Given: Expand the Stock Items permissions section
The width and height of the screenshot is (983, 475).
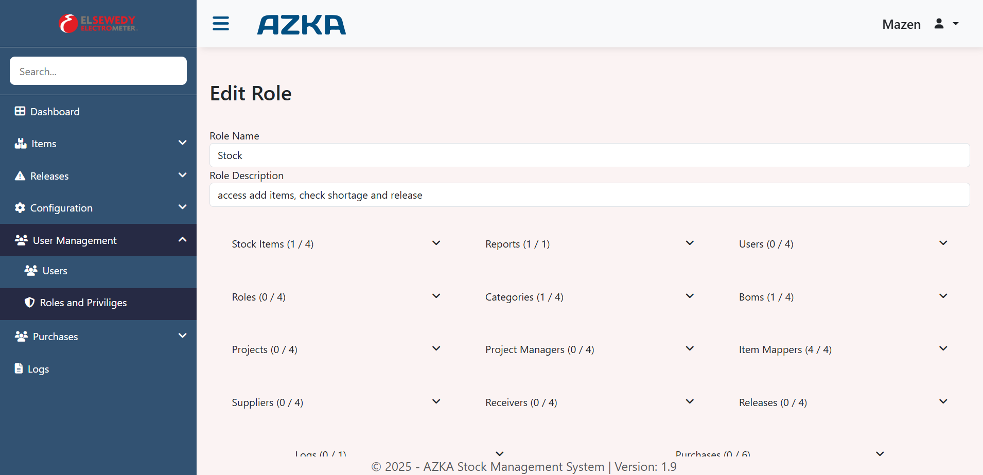Looking at the screenshot, I should pos(336,244).
